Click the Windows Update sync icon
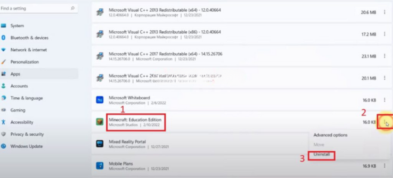393x178 pixels. pyautogui.click(x=3, y=146)
